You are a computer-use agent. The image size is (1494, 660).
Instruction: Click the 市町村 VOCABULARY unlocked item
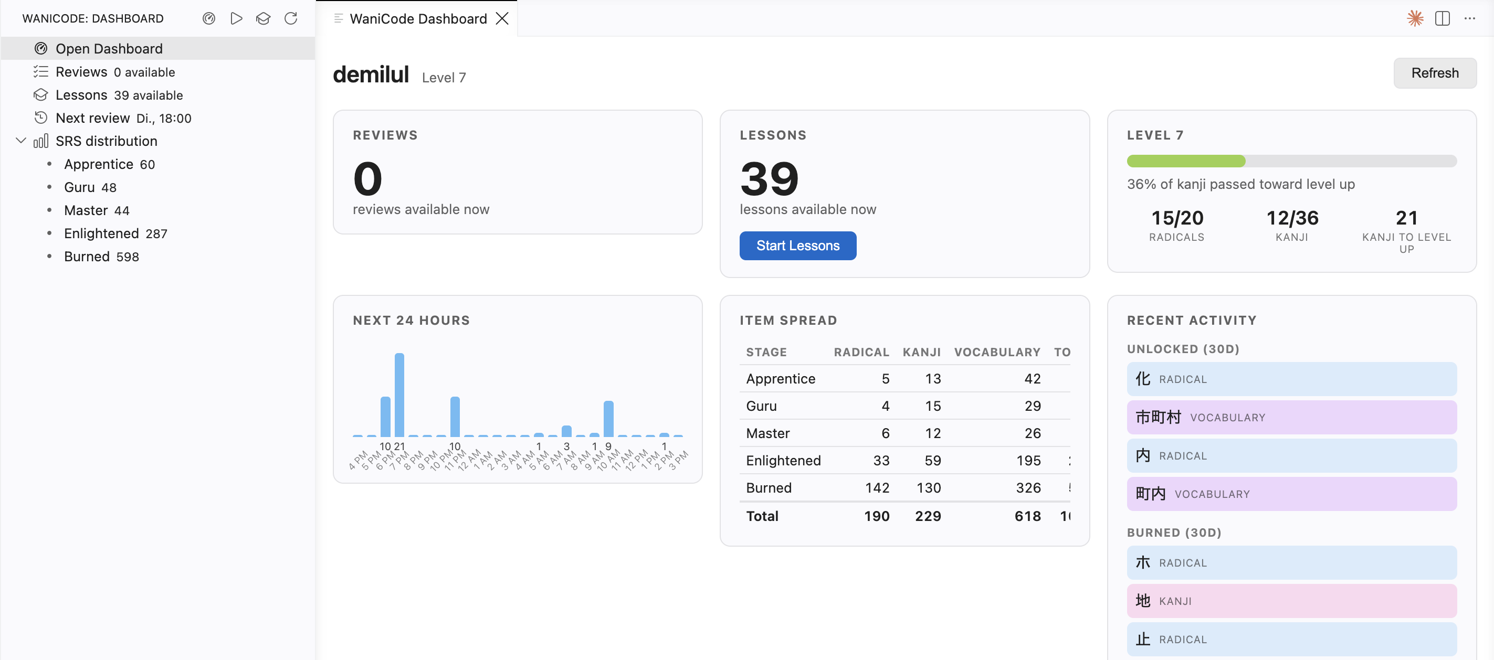coord(1291,417)
